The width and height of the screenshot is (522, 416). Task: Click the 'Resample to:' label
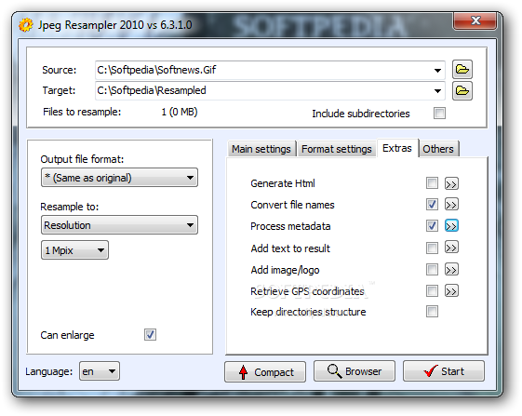70,207
